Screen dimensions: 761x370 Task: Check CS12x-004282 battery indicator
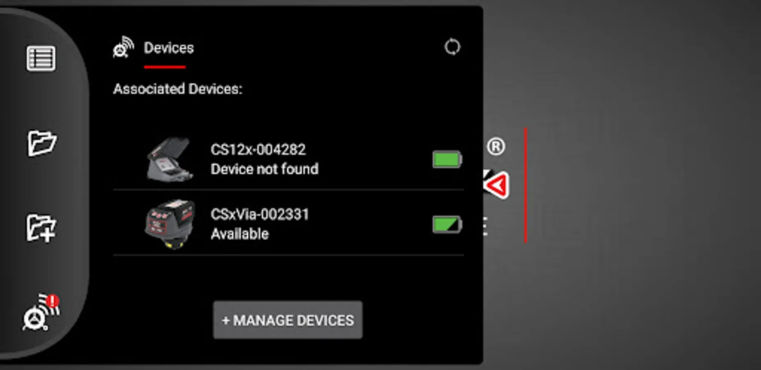pyautogui.click(x=447, y=160)
